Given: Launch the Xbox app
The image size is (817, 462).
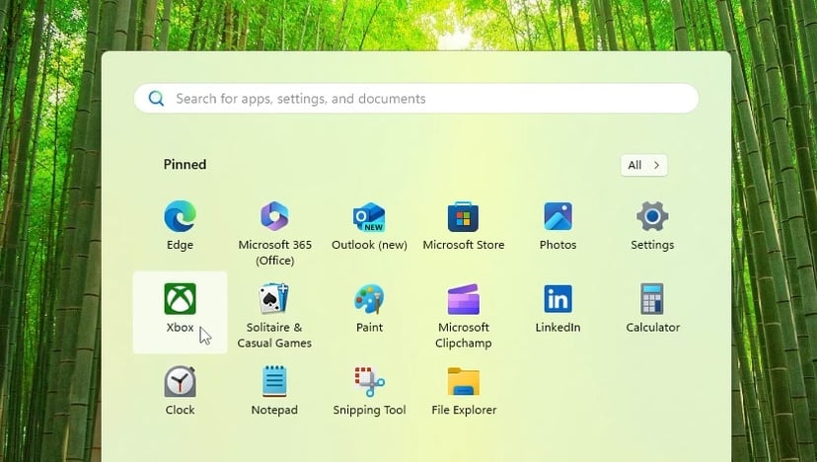Looking at the screenshot, I should coord(180,300).
